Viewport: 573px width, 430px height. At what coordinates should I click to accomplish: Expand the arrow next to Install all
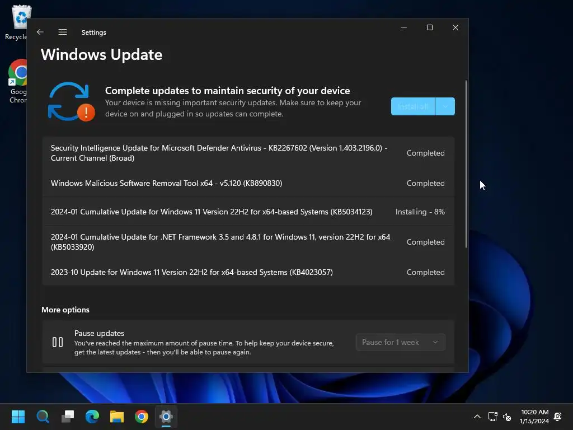point(445,106)
